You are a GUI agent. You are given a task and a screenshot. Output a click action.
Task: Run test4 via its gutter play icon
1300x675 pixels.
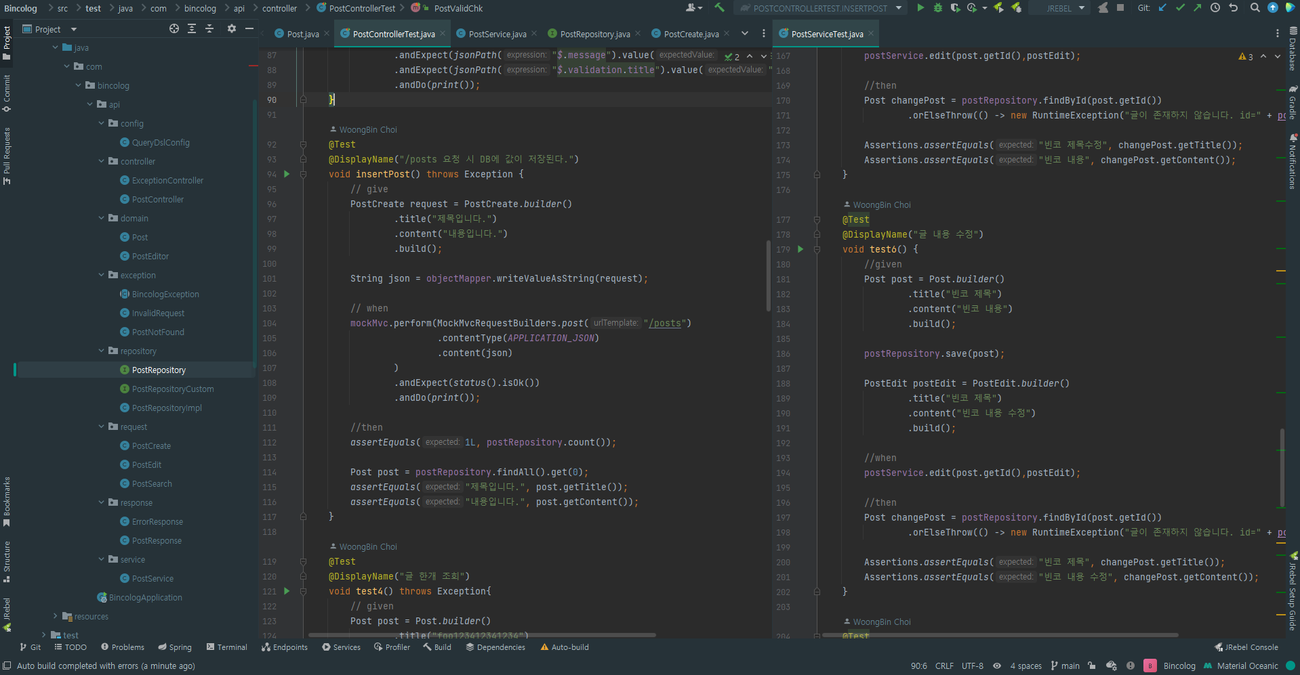pos(286,591)
